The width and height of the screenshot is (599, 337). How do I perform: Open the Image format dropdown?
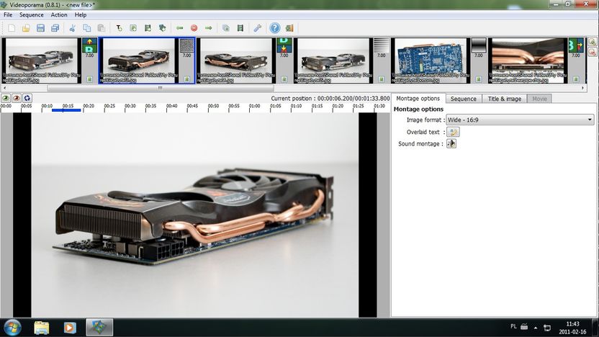click(520, 120)
